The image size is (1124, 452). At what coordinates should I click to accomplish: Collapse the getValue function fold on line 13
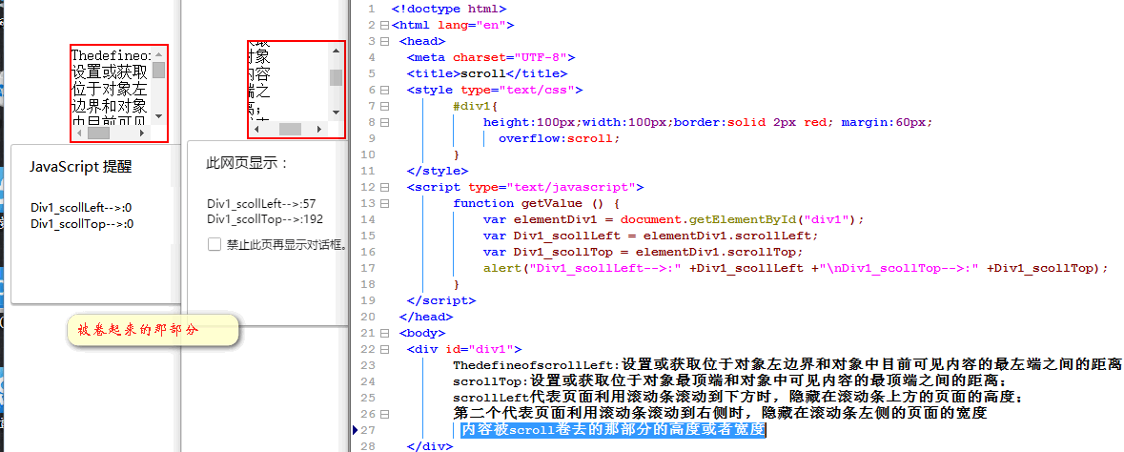point(385,204)
